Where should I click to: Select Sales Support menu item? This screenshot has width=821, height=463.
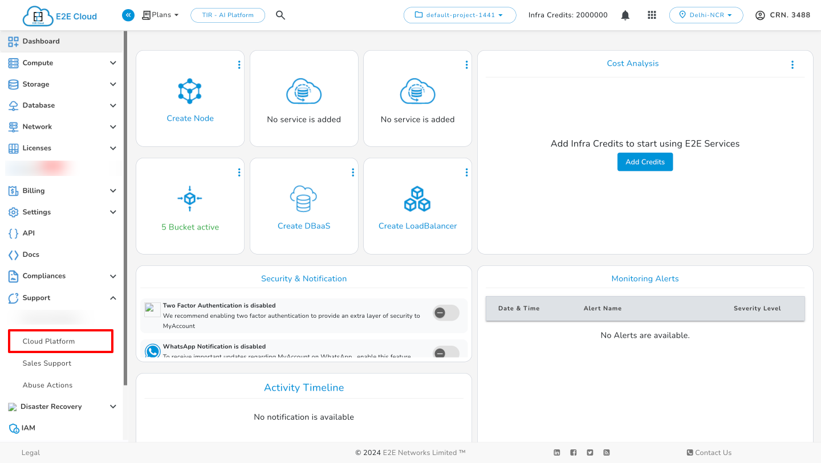[x=47, y=363]
